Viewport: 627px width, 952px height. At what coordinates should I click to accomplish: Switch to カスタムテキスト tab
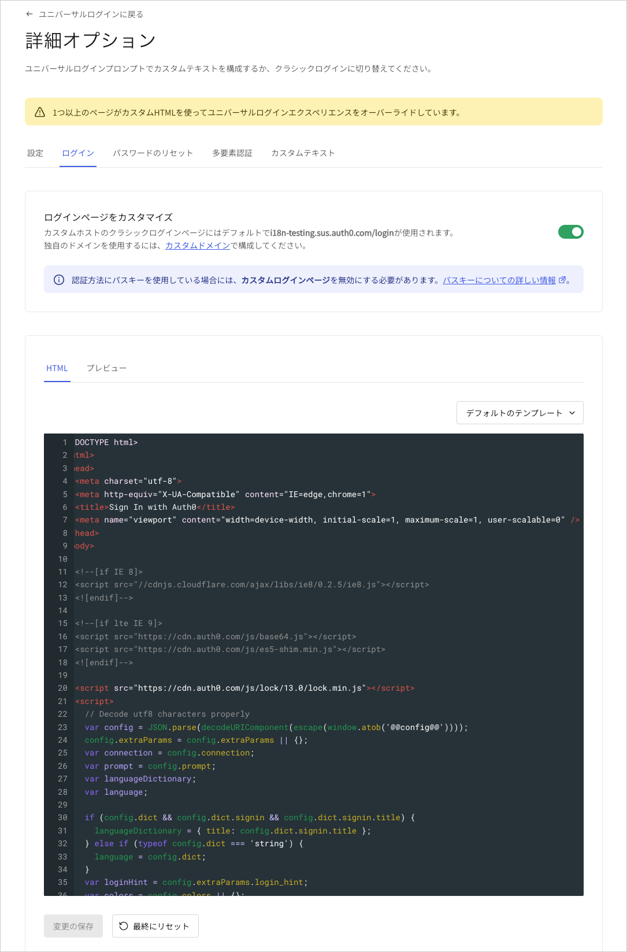[x=303, y=153]
